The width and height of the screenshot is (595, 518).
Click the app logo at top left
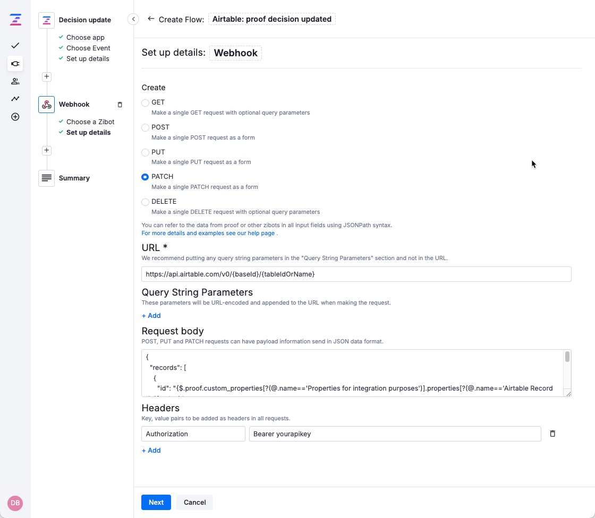pyautogui.click(x=15, y=19)
